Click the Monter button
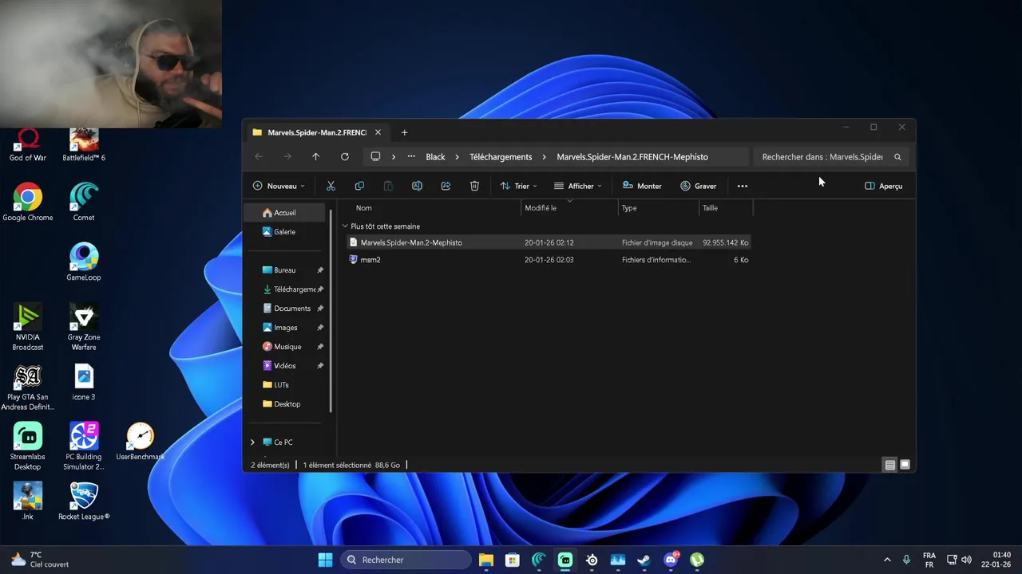This screenshot has width=1022, height=574. click(x=642, y=186)
